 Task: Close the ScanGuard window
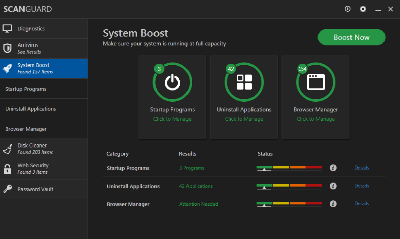coord(391,9)
